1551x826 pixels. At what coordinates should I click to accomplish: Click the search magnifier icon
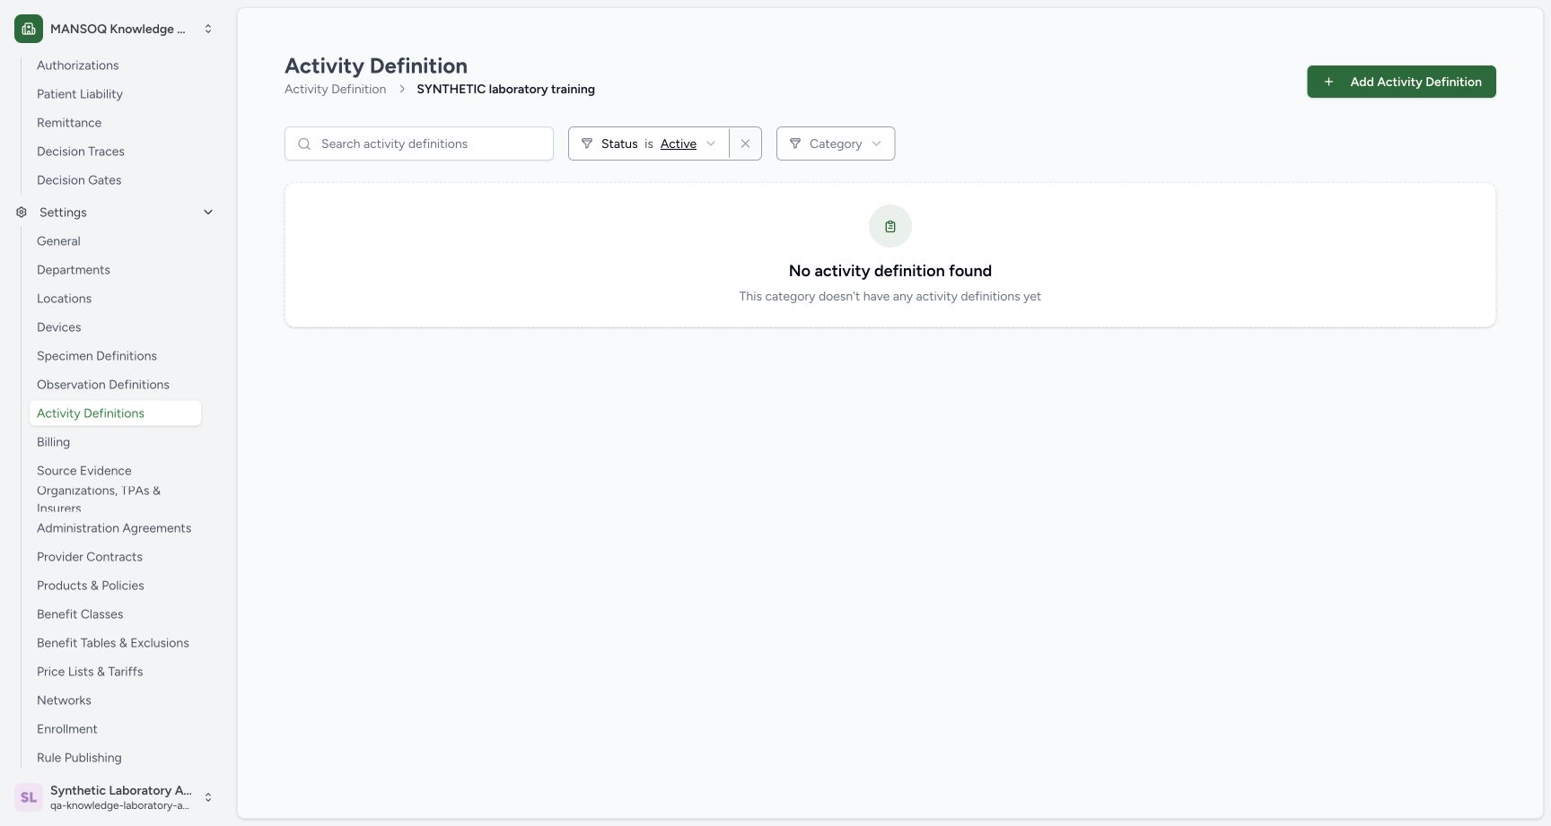coord(304,143)
